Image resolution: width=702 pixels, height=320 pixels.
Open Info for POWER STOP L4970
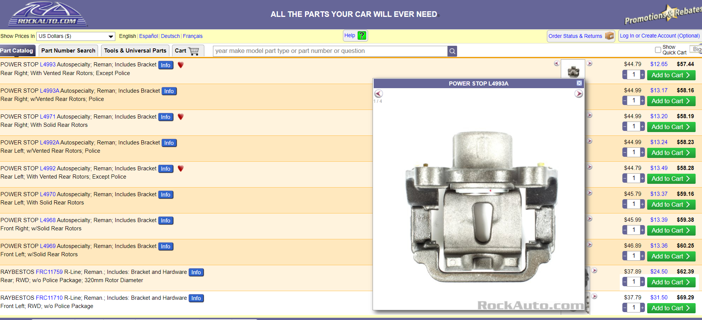coord(166,194)
